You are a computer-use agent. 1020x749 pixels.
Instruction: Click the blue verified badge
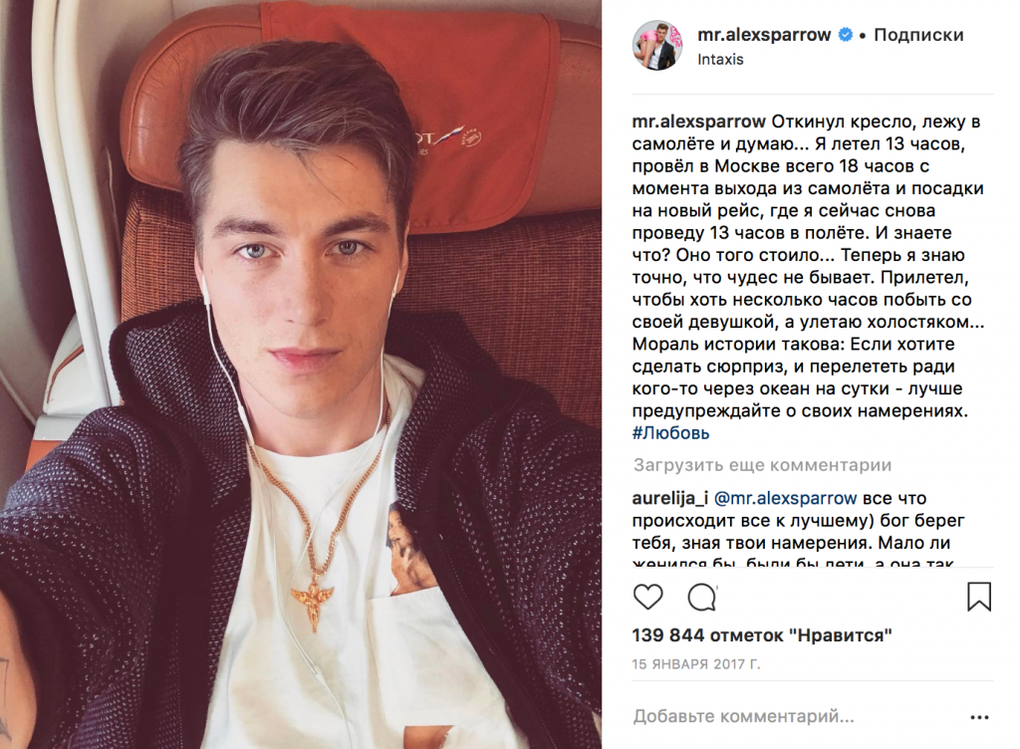pyautogui.click(x=845, y=35)
